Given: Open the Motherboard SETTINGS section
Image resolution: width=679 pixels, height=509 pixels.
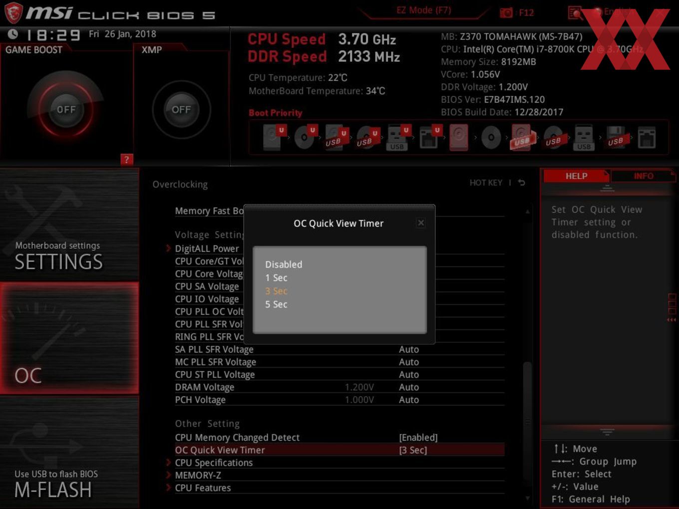Looking at the screenshot, I should pos(69,225).
